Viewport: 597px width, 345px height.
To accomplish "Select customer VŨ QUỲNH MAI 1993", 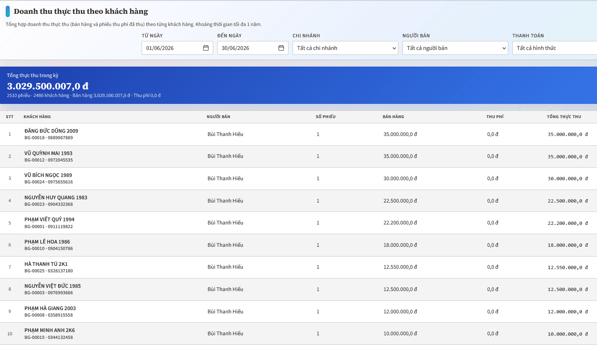I will click(x=48, y=153).
